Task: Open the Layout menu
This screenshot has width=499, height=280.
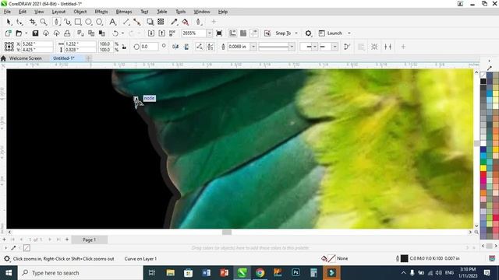Action: [58, 12]
